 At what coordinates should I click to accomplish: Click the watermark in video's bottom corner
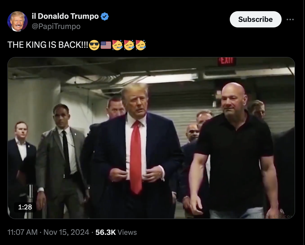coord(273,217)
